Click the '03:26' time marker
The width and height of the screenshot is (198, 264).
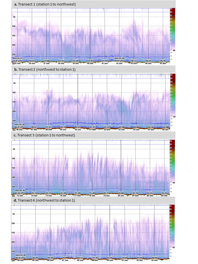click(x=95, y=258)
